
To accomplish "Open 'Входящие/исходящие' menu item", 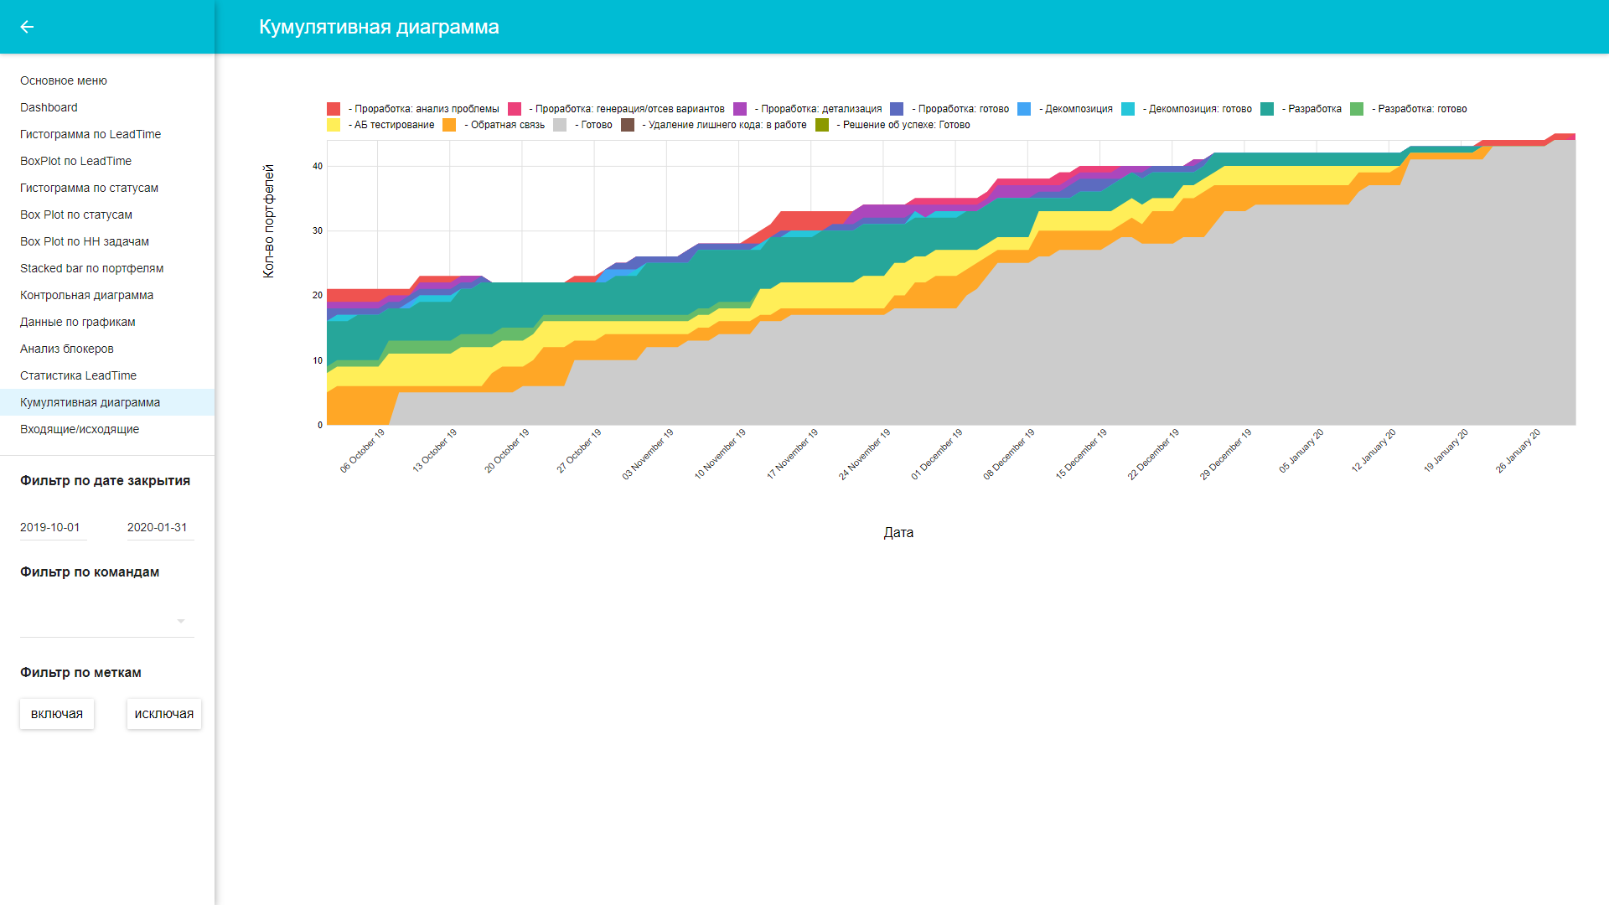I will coord(80,429).
